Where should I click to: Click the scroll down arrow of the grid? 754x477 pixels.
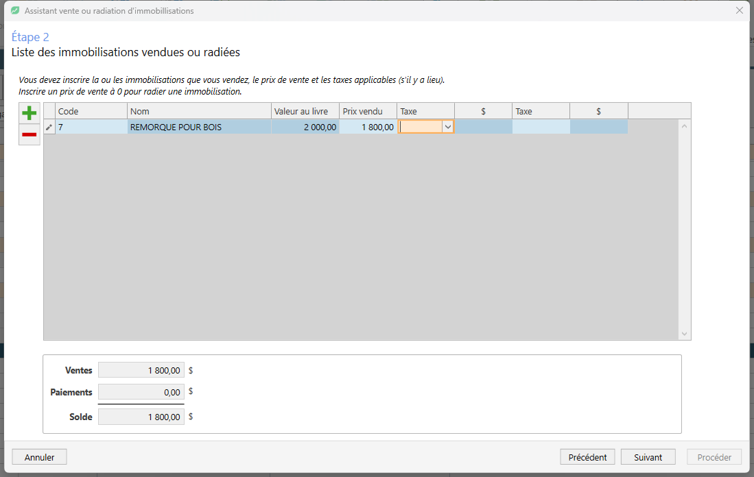pos(684,334)
